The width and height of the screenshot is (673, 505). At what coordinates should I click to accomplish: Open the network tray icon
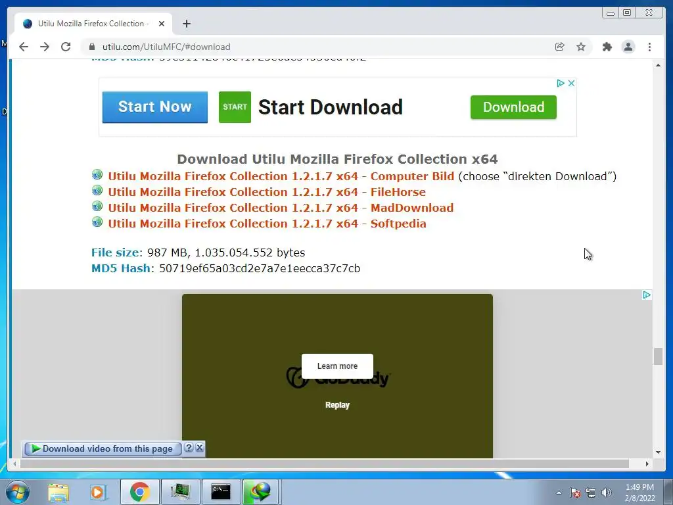[x=591, y=493]
